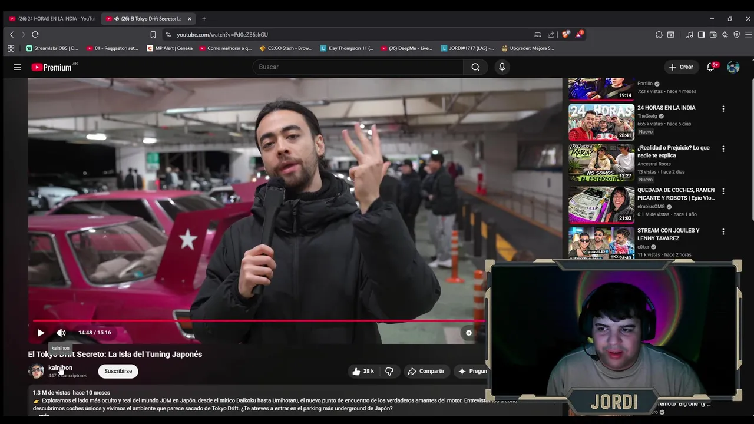Viewport: 754px width, 424px height.
Task: Open the music note playlist icon
Action: 689,35
